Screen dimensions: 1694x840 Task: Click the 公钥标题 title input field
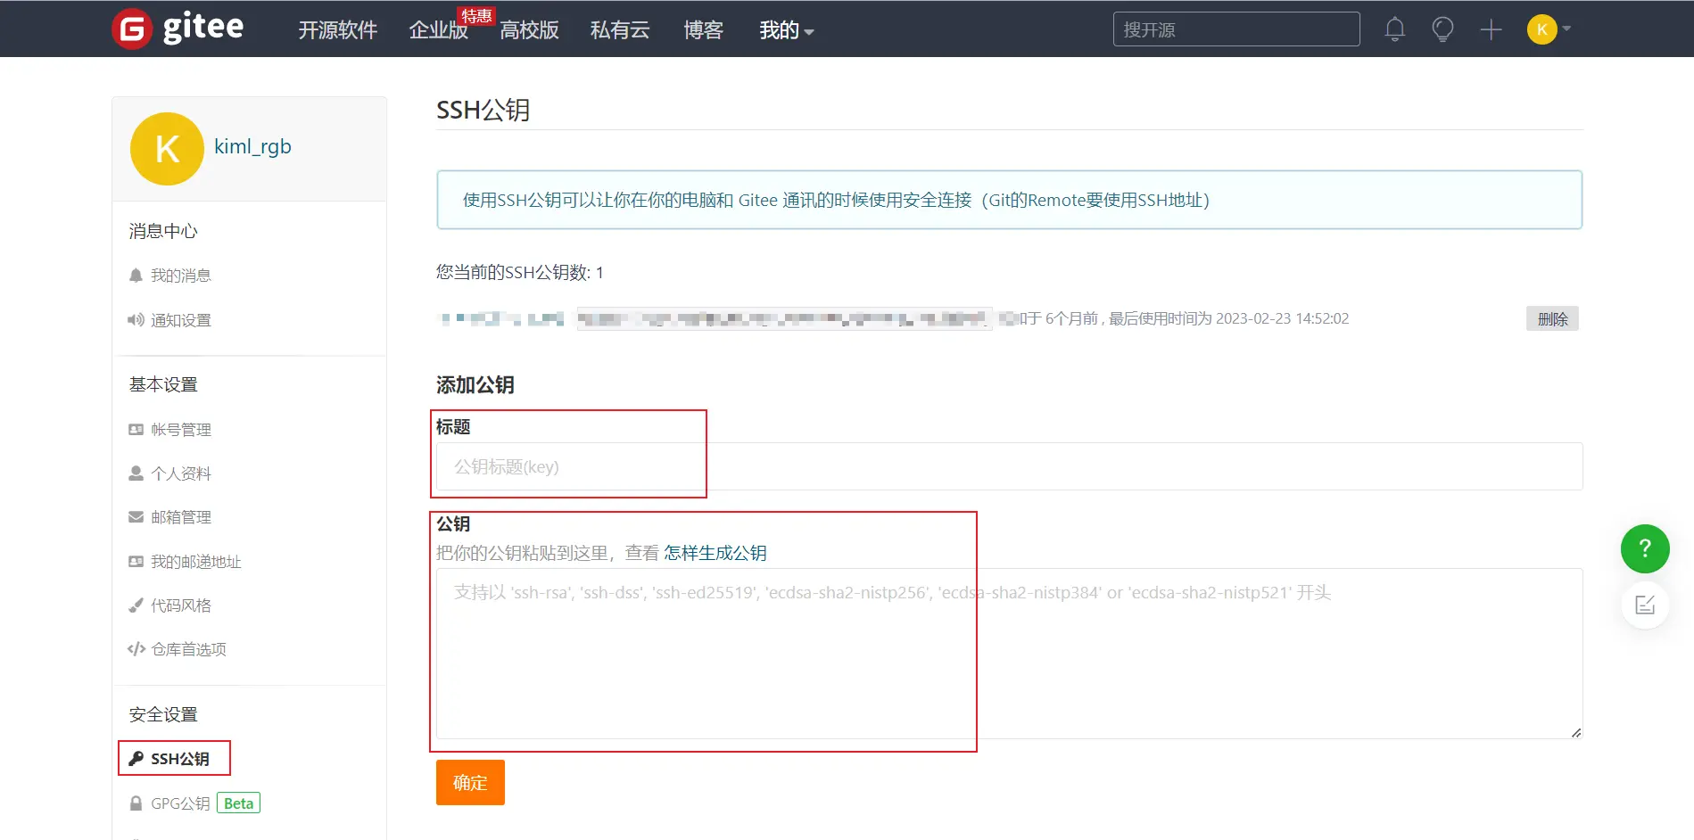click(1008, 466)
